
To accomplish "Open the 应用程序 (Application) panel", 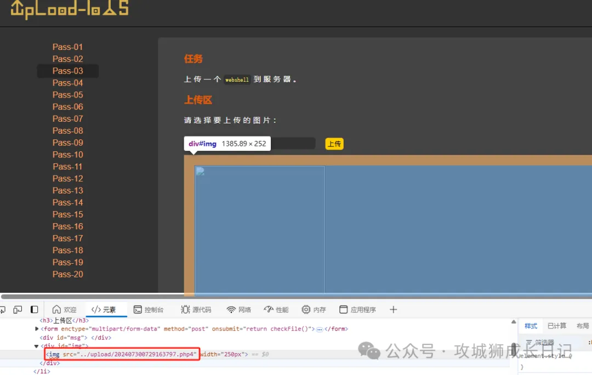I will click(x=357, y=310).
